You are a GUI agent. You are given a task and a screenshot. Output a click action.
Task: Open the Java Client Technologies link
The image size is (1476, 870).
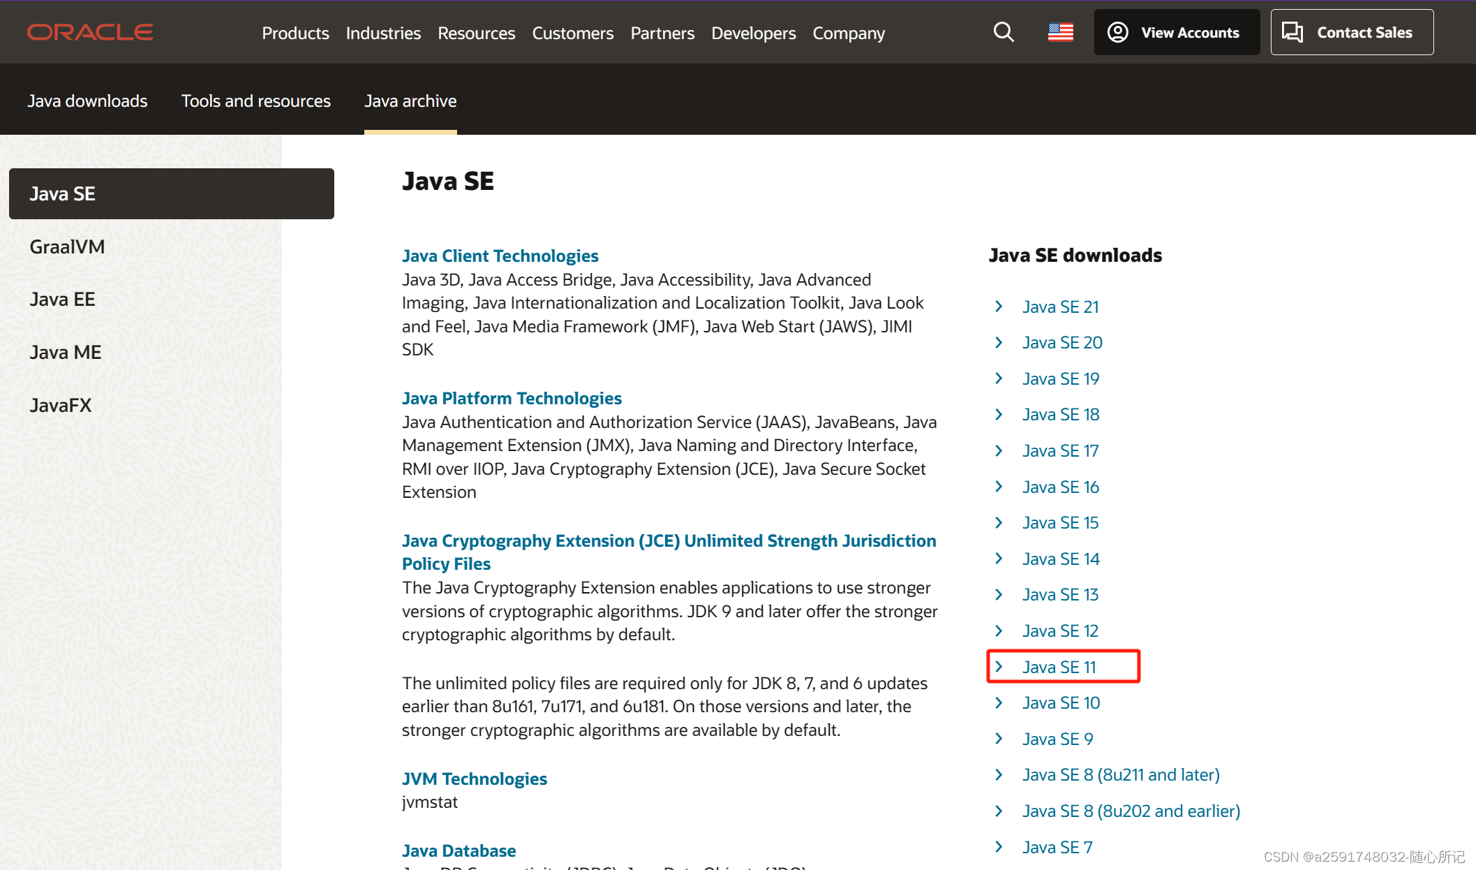[x=500, y=256]
